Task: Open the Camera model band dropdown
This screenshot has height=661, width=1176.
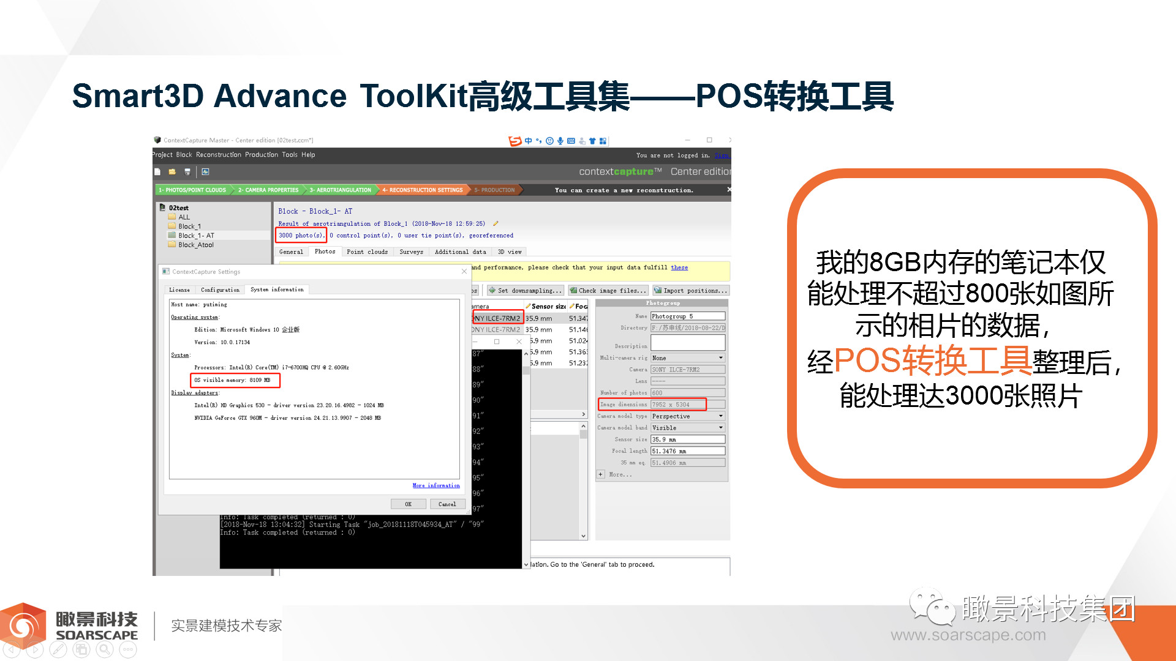Action: pos(688,428)
